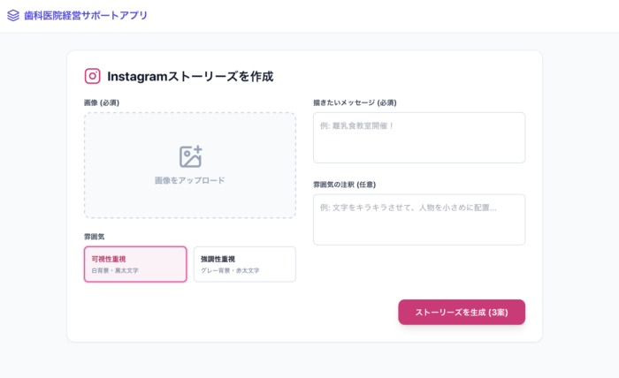Click placeholder text 例: 離乳食教室開催！
Image resolution: width=619 pixels, height=378 pixels.
357,125
